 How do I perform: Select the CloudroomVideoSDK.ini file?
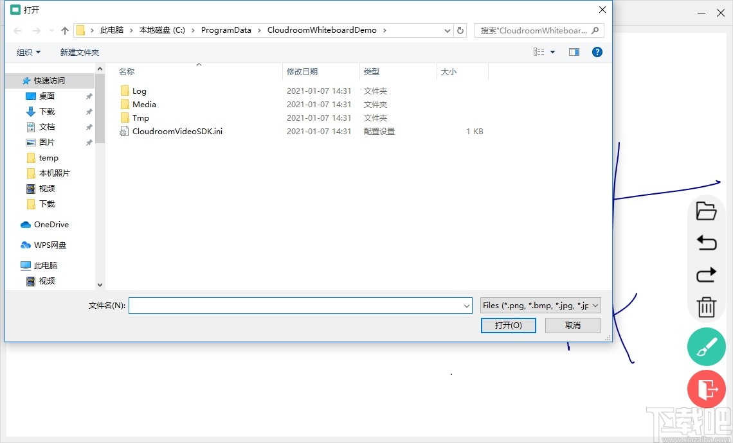177,131
